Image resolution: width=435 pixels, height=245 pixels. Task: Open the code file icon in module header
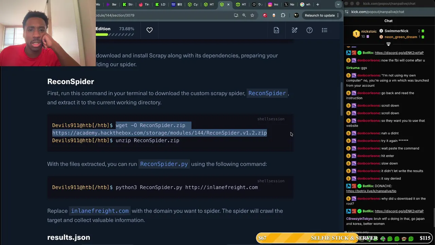276,30
